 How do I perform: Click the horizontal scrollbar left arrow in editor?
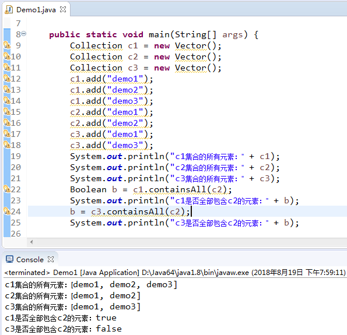[x=31, y=242]
